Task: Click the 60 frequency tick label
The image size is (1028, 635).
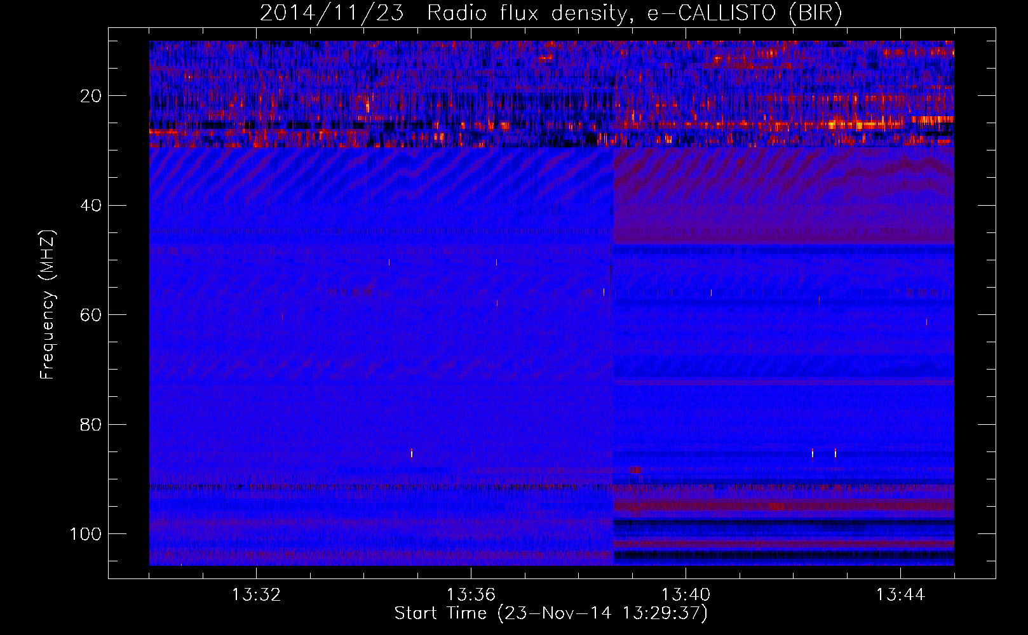Action: point(91,315)
